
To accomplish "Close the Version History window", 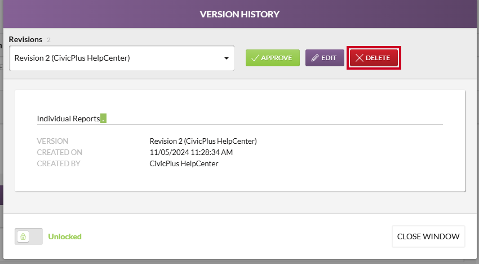I will 428,236.
